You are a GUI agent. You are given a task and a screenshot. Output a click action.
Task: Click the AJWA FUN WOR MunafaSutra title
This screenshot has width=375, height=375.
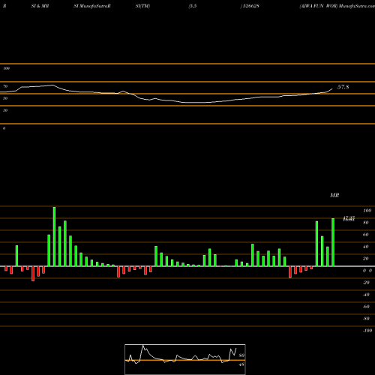tap(337, 6)
